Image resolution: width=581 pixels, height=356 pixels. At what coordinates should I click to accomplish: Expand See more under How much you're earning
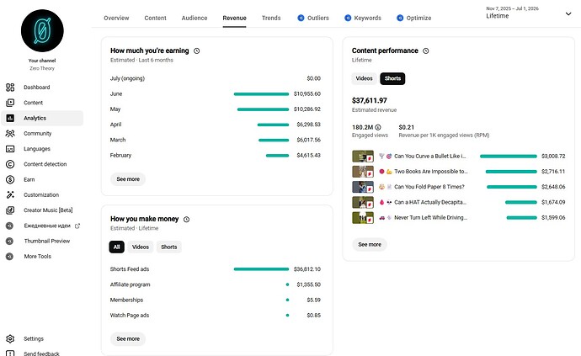click(128, 179)
